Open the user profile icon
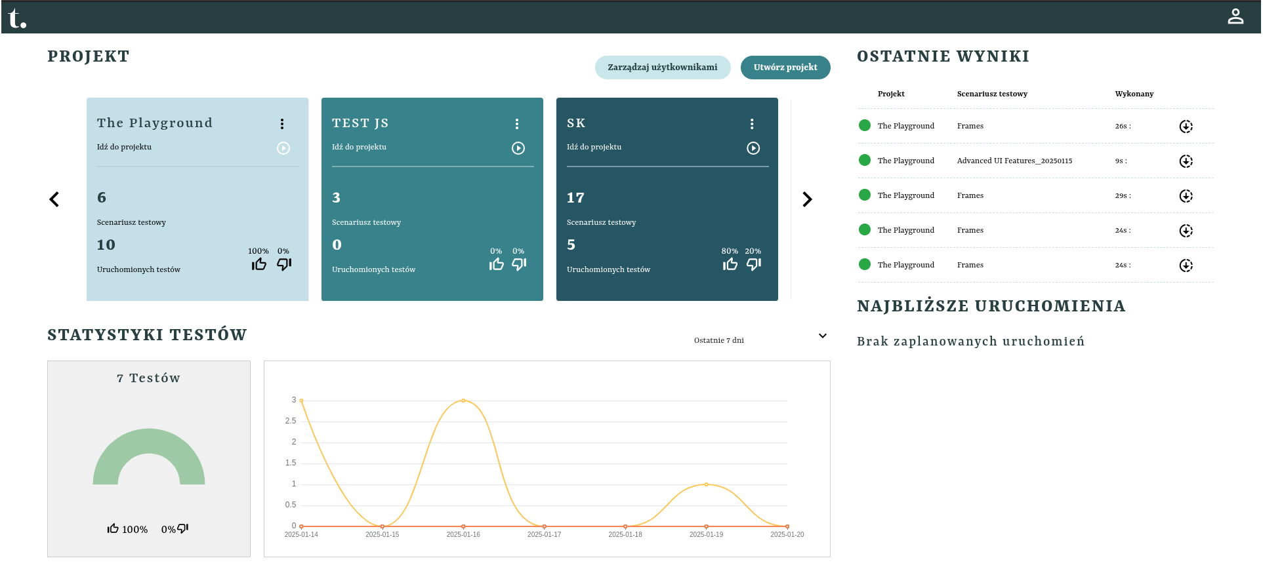 pos(1235,16)
